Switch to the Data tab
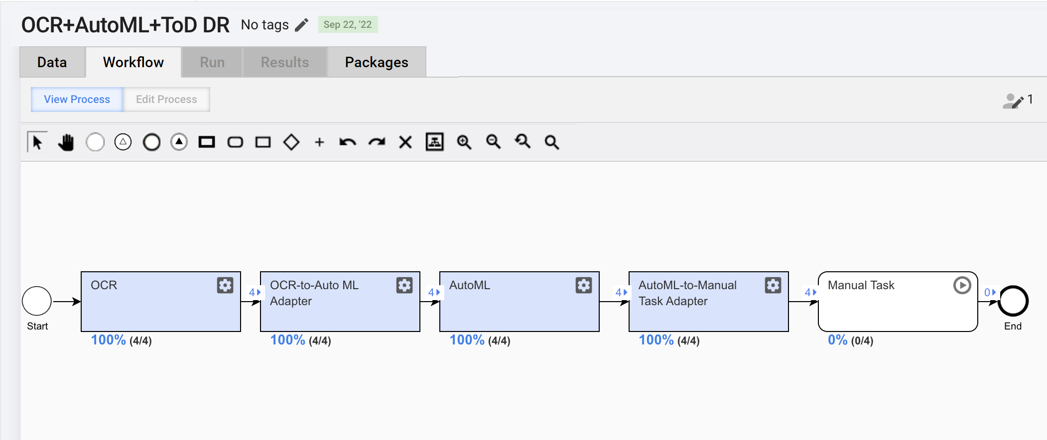 click(x=52, y=62)
